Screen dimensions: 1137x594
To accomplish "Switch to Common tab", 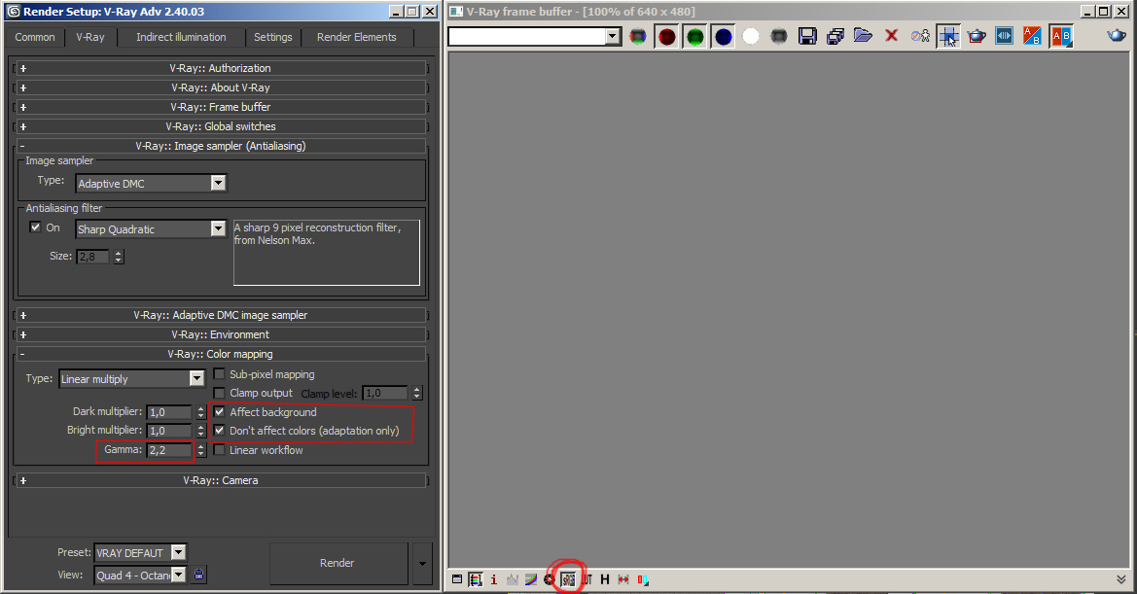I will click(35, 37).
